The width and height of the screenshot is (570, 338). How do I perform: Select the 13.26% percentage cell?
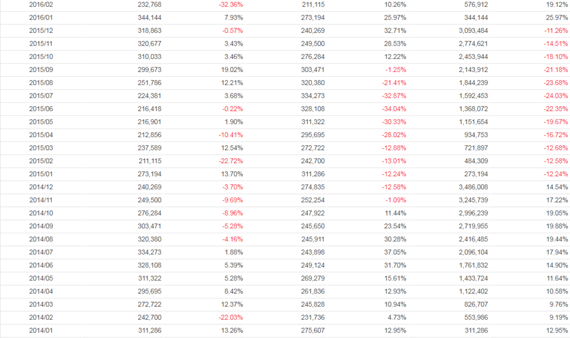(232, 331)
